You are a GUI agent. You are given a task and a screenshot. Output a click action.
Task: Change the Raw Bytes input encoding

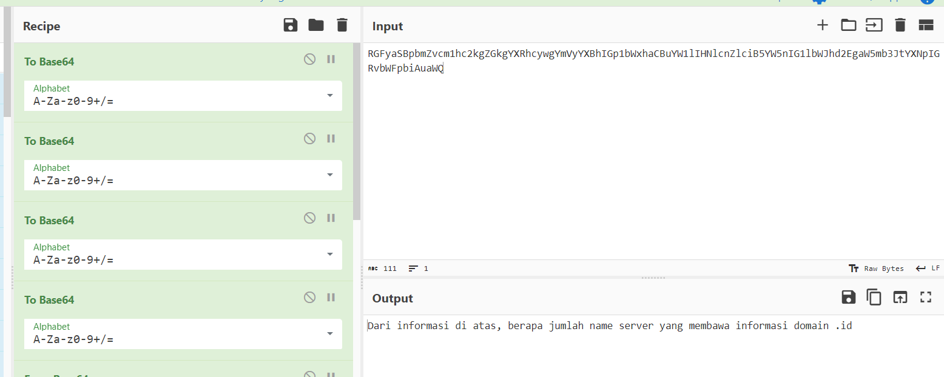pyautogui.click(x=877, y=269)
